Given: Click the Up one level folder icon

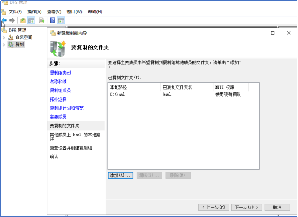Looking at the screenshot, I should tap(23, 20).
